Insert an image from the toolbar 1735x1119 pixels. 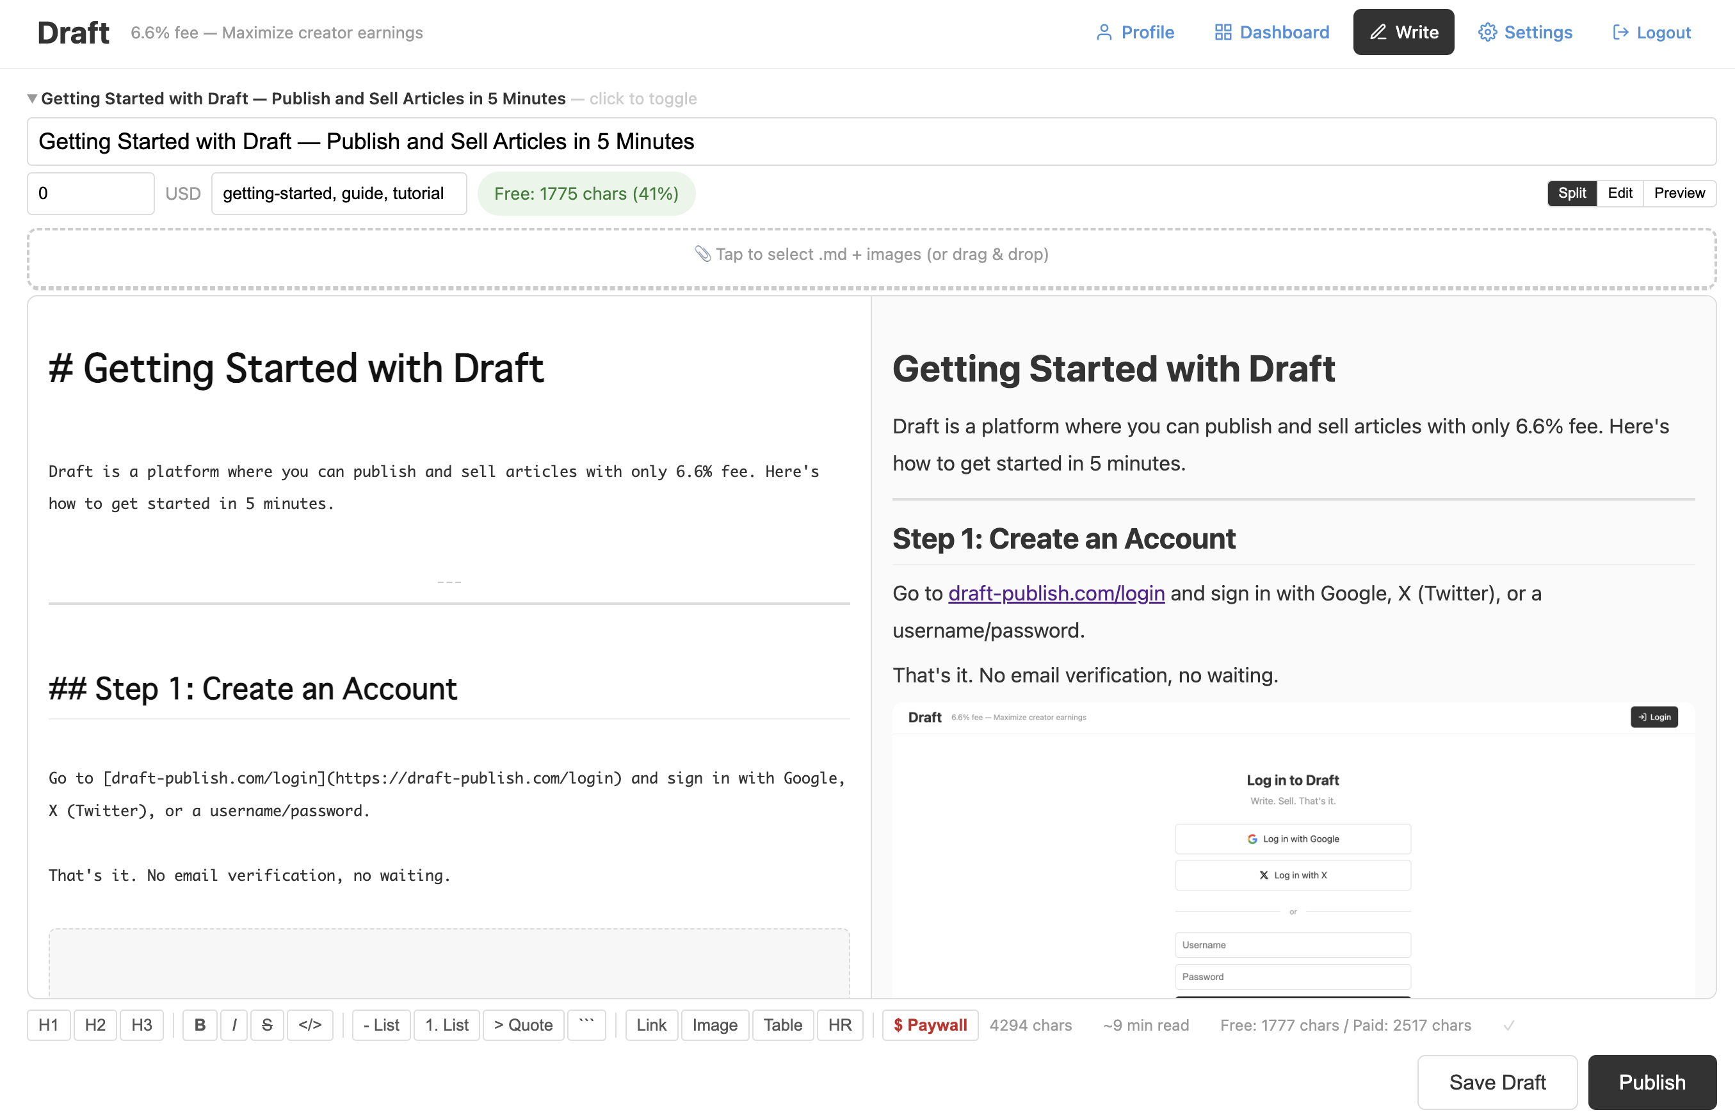tap(715, 1024)
